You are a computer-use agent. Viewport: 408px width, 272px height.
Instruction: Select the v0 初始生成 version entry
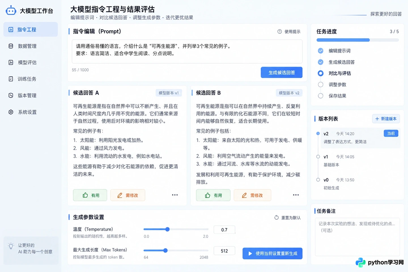click(x=358, y=184)
